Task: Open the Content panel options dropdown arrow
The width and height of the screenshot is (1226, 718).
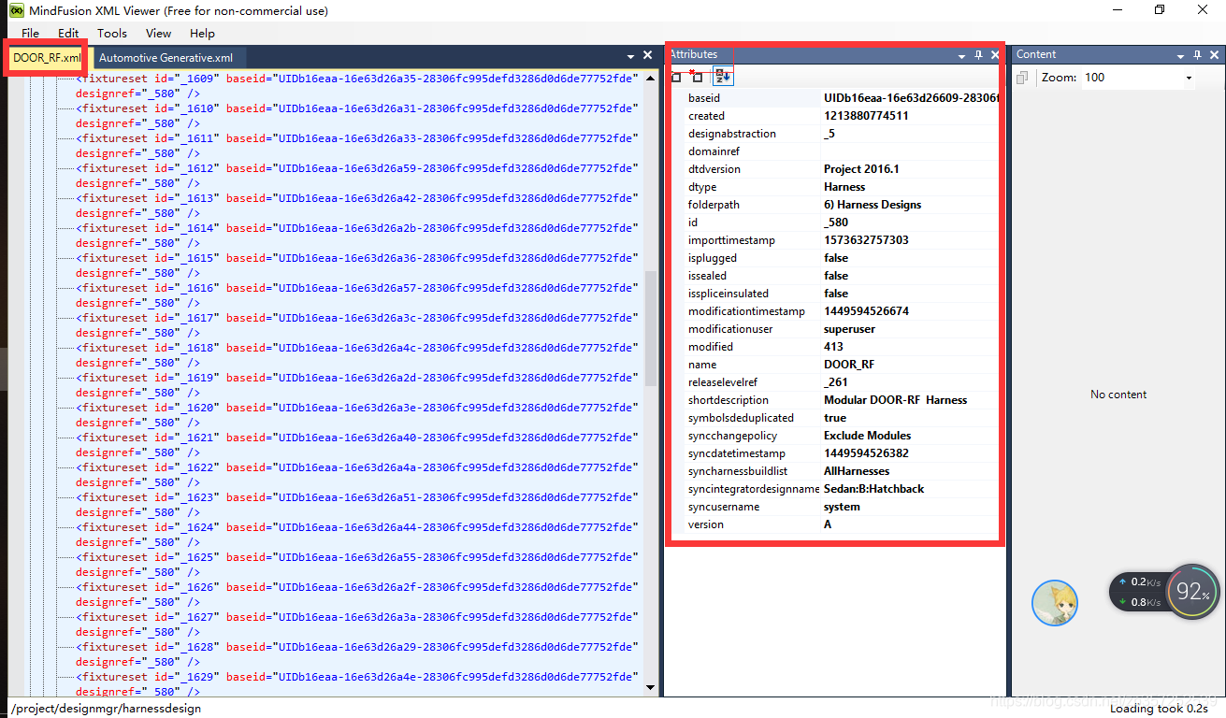Action: tap(1180, 54)
